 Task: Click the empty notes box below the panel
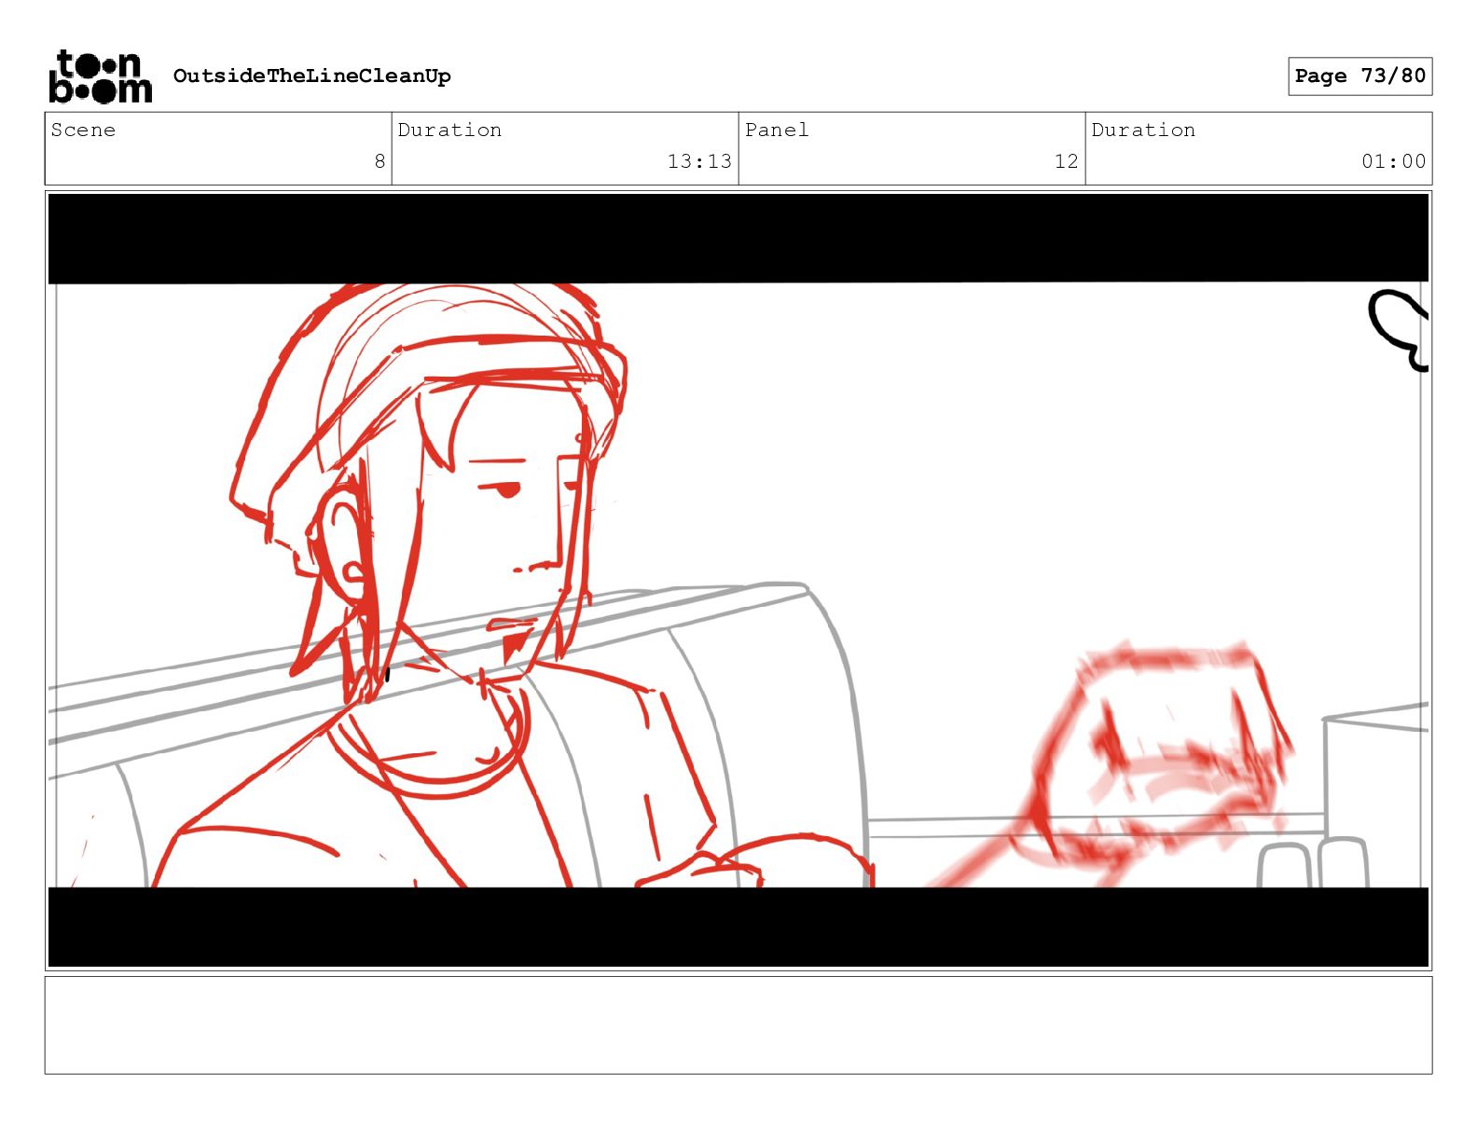tap(738, 1025)
